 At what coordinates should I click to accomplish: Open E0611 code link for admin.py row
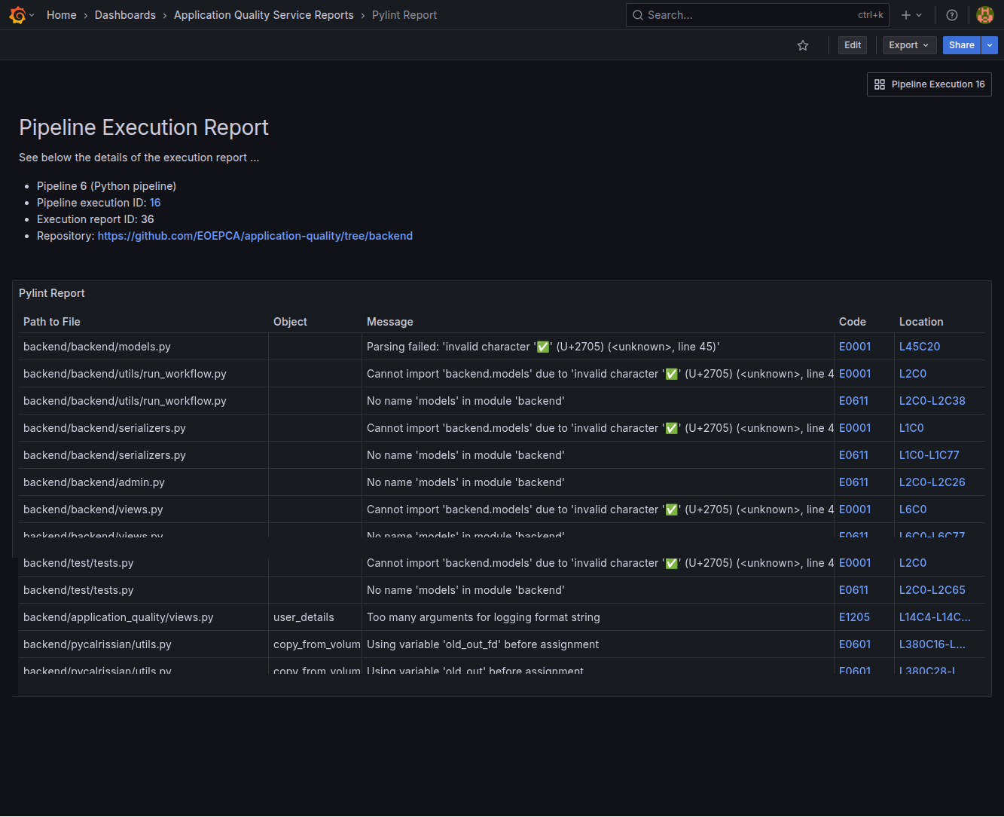[x=853, y=482]
